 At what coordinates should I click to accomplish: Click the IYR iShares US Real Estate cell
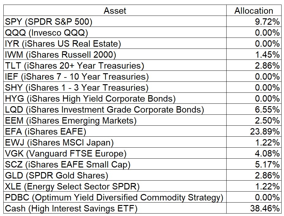click(63, 44)
